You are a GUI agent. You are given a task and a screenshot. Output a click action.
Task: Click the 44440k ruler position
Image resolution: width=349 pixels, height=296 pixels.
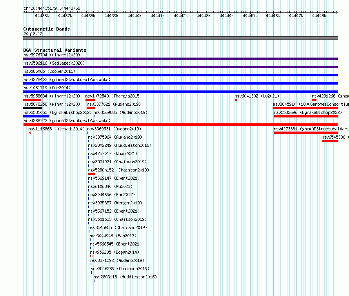pyautogui.click(x=135, y=16)
